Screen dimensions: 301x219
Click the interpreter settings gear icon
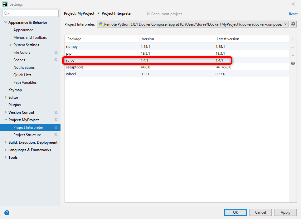click(293, 24)
